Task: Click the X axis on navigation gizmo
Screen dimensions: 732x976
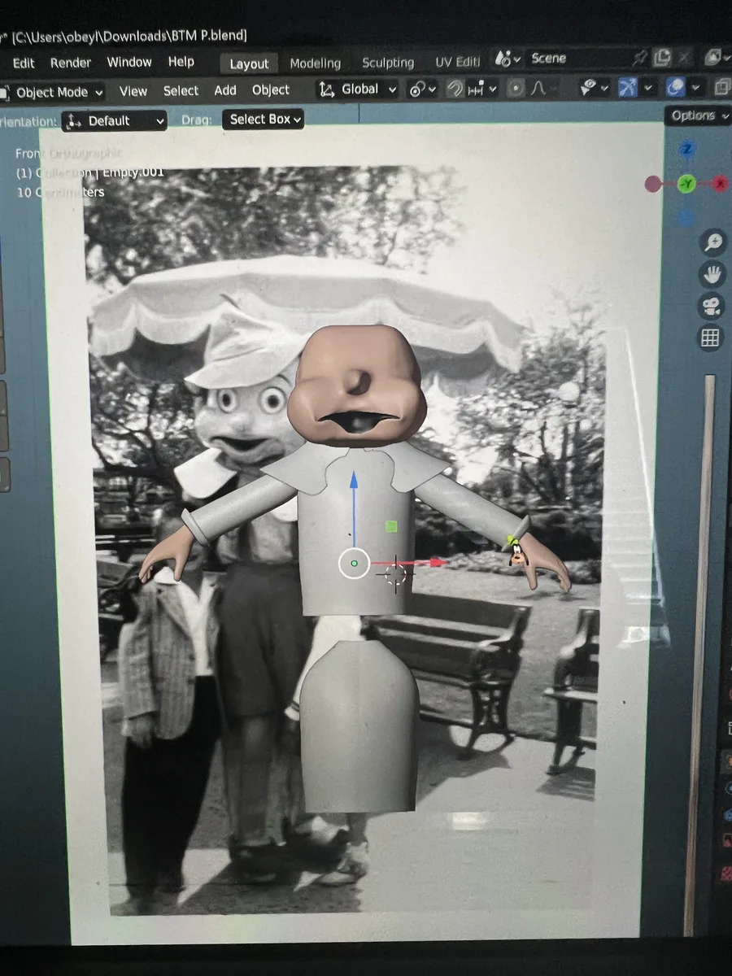Action: [721, 184]
